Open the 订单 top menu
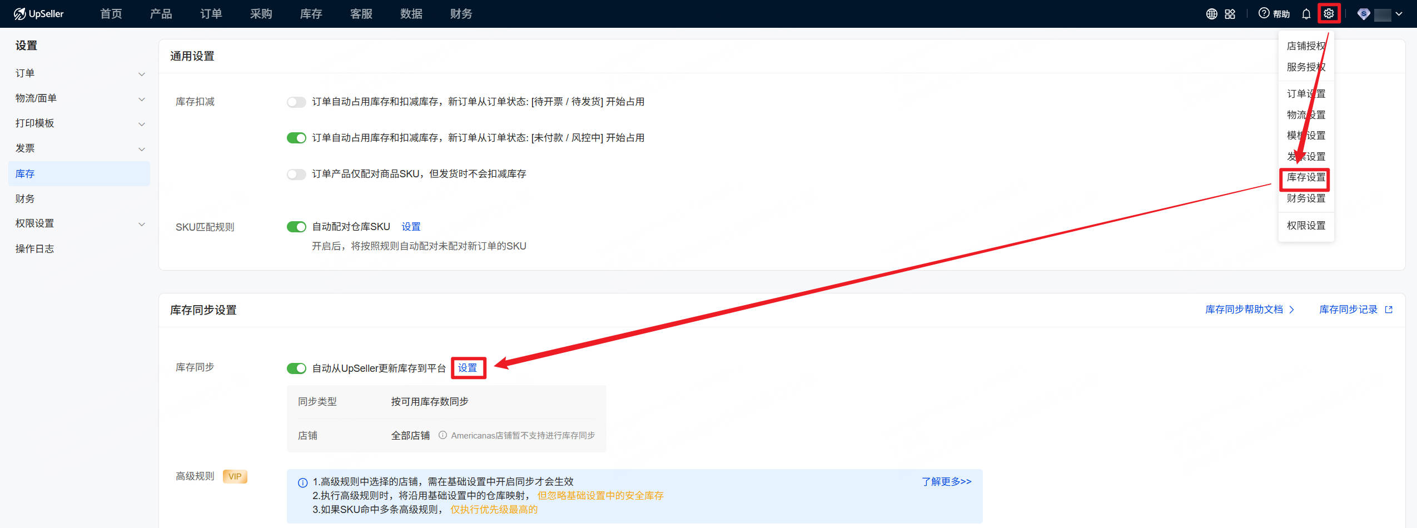Image resolution: width=1417 pixels, height=528 pixels. click(211, 14)
